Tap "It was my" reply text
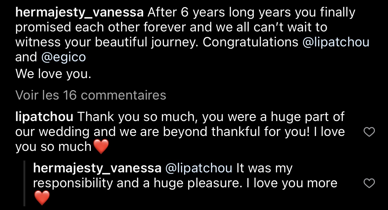The width and height of the screenshot is (388, 210). [x=264, y=168]
